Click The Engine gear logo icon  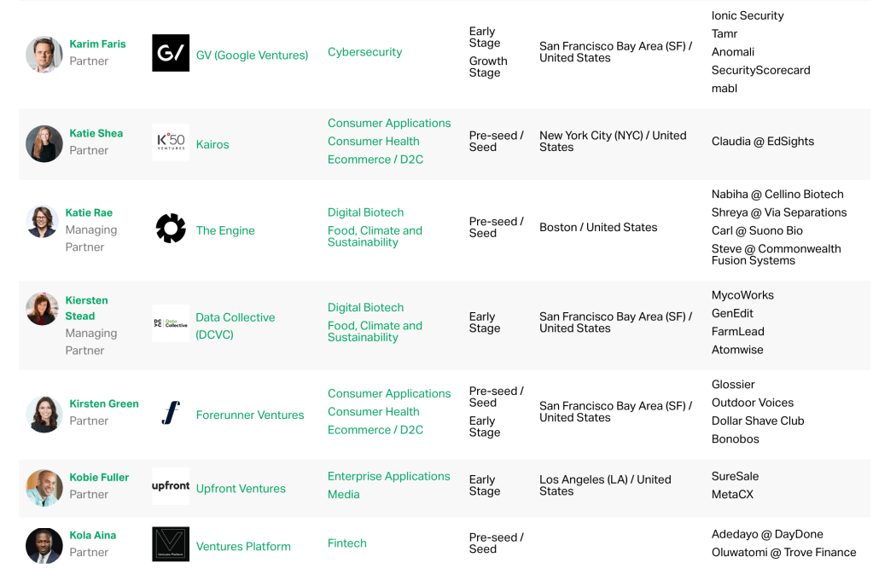(x=171, y=229)
